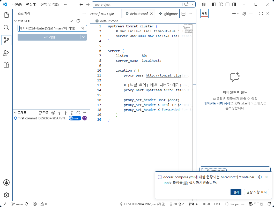Image resolution: width=274 pixels, height=207 pixels.
Task: Refresh the graph view
Action: (x=78, y=113)
